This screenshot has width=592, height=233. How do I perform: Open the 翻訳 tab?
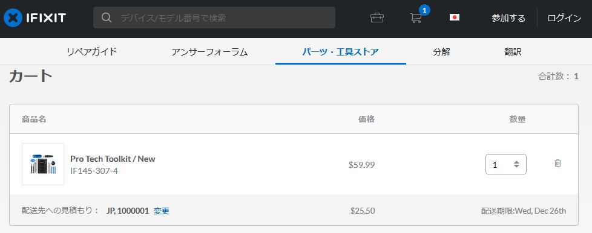[513, 52]
